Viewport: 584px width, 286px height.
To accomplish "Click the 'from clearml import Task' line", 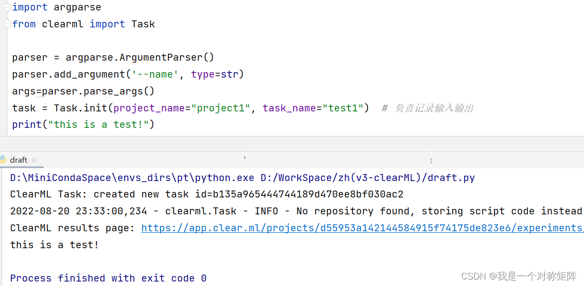I will pos(83,24).
